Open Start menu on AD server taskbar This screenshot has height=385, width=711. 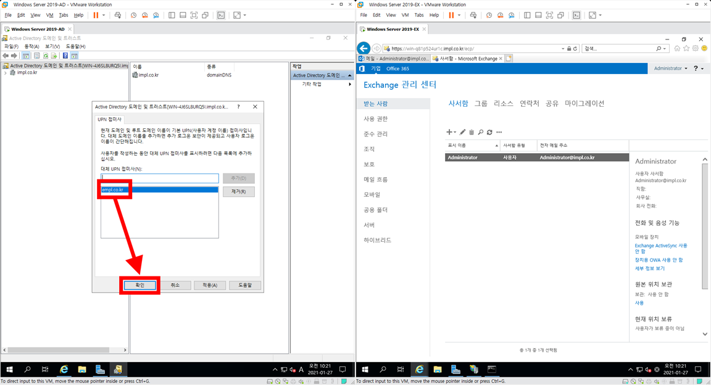pyautogui.click(x=9, y=369)
